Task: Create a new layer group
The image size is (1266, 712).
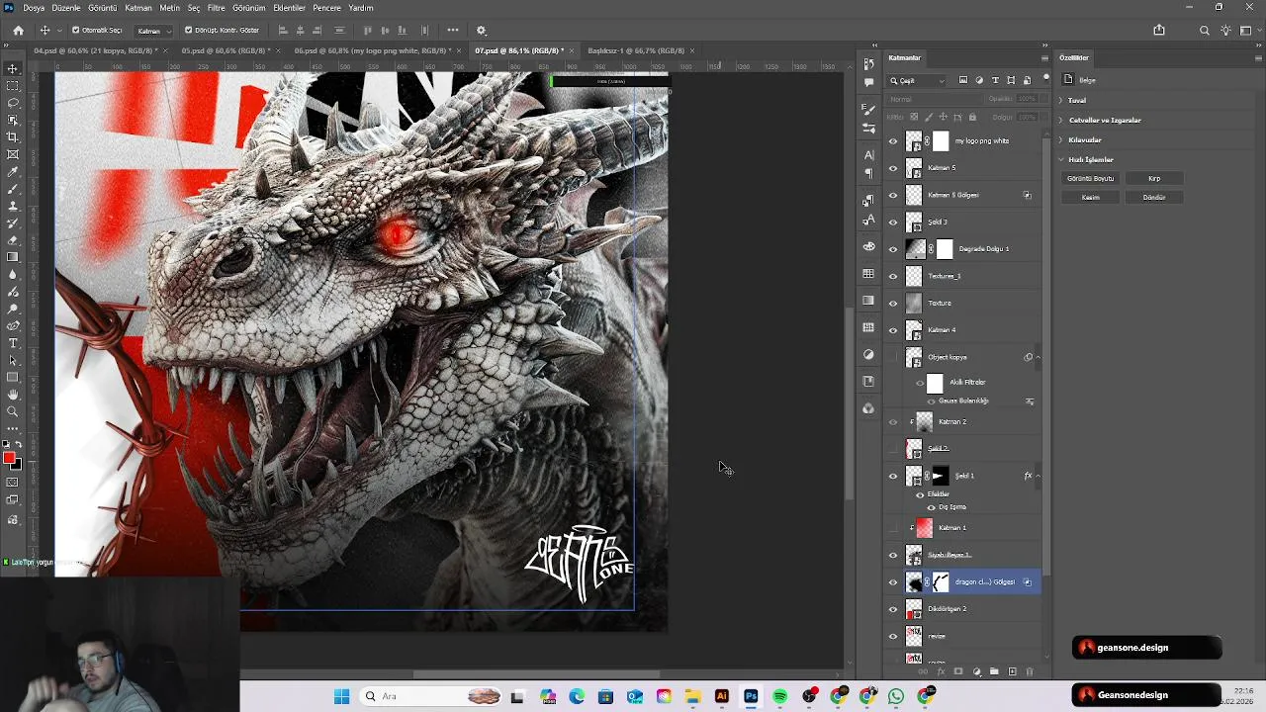Action: tap(994, 671)
